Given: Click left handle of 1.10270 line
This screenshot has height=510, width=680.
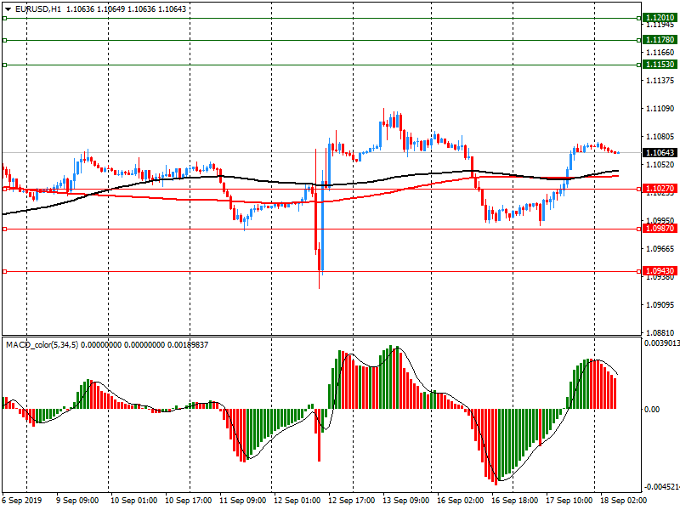Looking at the screenshot, I should tap(5, 189).
